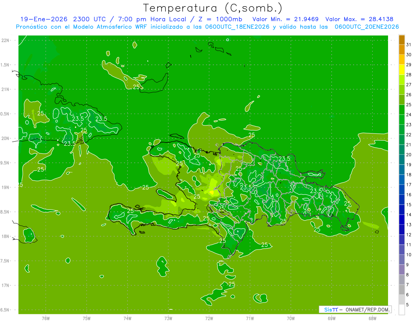Click the colorbar label "16"
The image size is (418, 323).
tap(409, 194)
